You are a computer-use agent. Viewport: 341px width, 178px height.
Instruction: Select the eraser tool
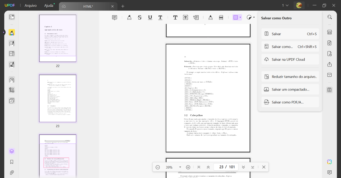pos(221,17)
